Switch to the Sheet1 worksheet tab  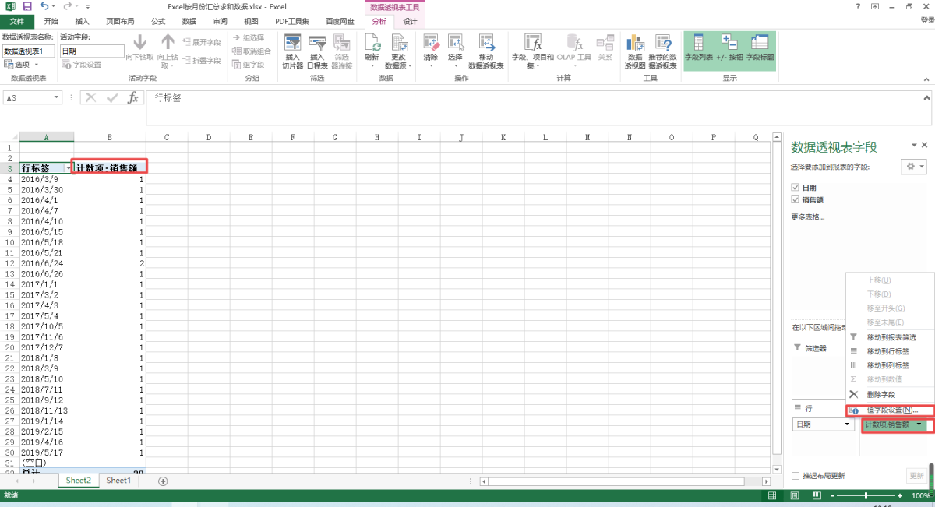click(118, 481)
